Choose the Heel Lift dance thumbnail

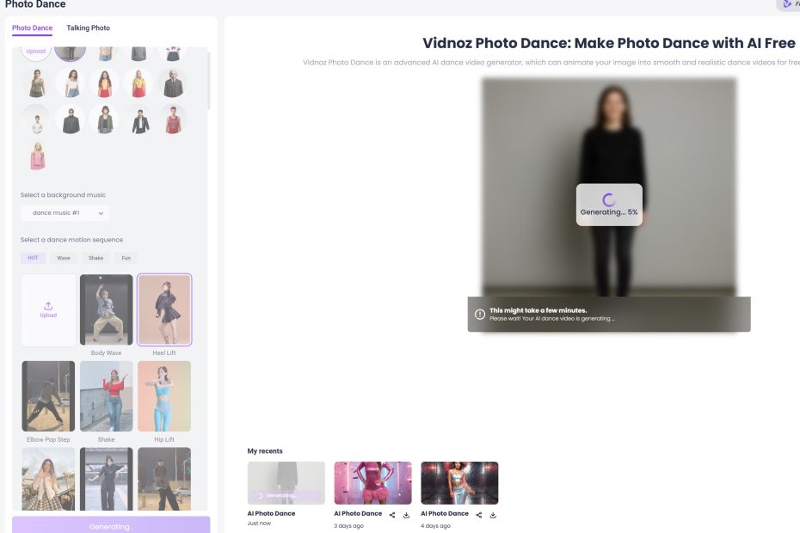[x=164, y=310]
